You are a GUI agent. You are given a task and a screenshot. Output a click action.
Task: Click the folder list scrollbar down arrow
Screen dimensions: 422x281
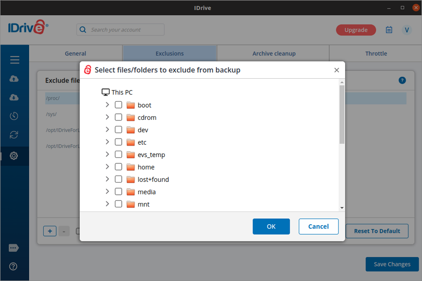click(342, 207)
